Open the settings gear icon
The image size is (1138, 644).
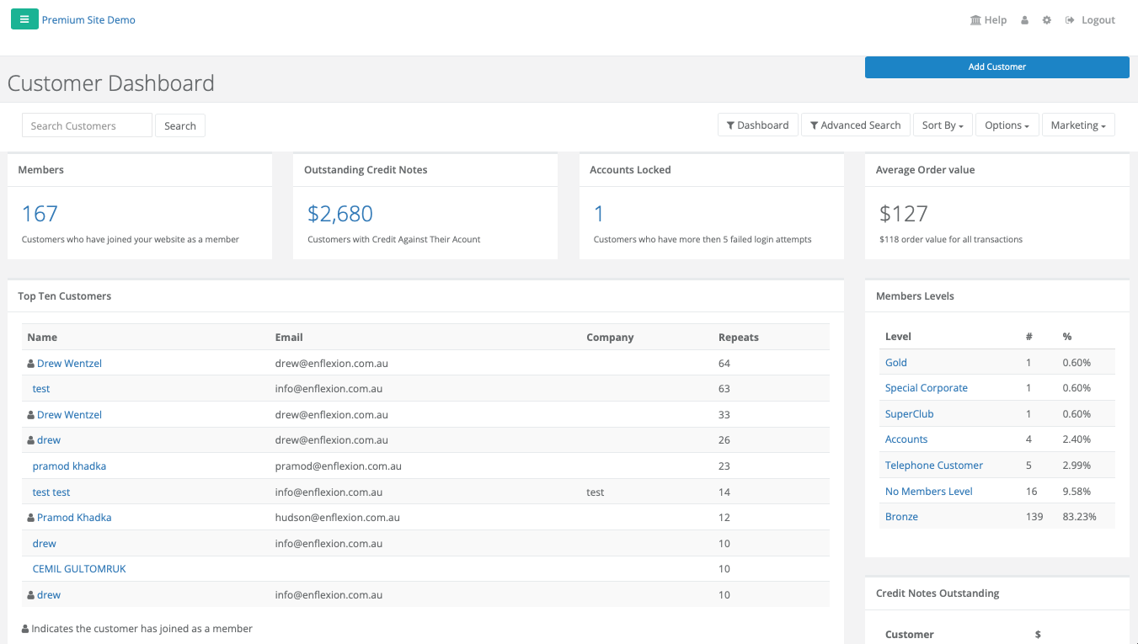pos(1047,20)
